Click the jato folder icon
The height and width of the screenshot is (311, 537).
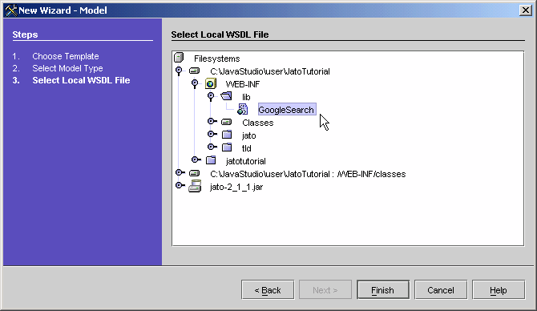click(x=227, y=135)
